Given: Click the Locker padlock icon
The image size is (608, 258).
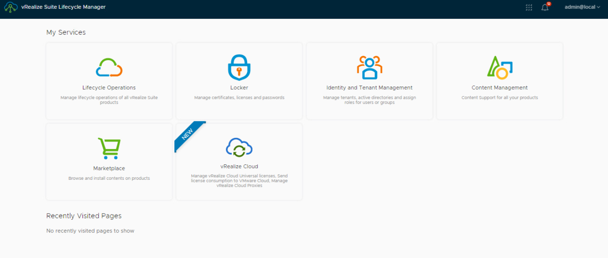Looking at the screenshot, I should (239, 67).
